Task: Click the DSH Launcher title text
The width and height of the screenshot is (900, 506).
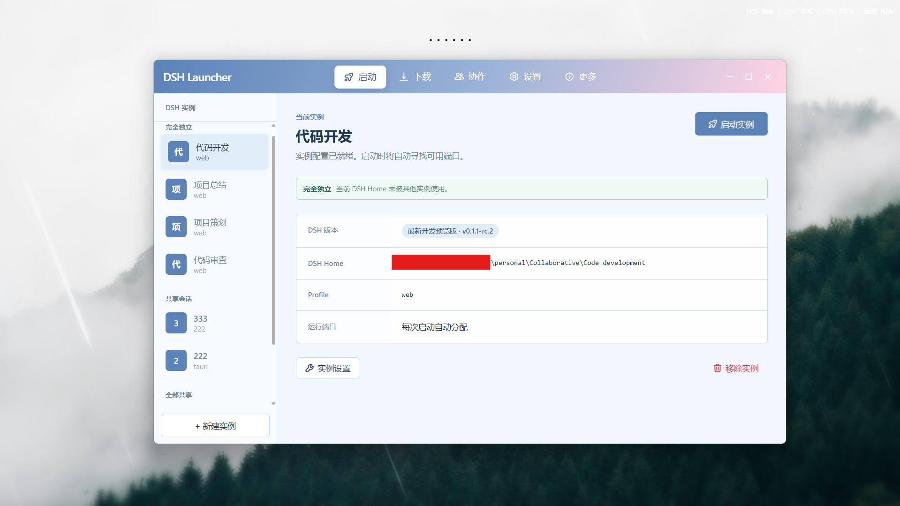Action: (x=197, y=77)
